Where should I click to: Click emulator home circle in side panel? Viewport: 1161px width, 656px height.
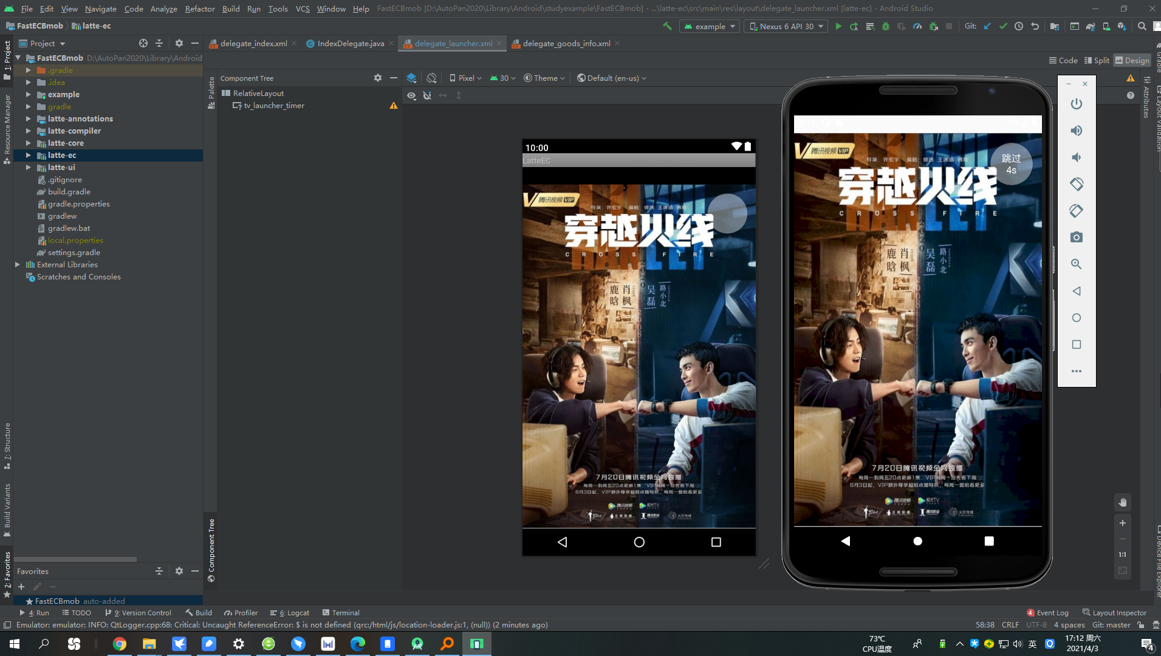(x=1076, y=318)
